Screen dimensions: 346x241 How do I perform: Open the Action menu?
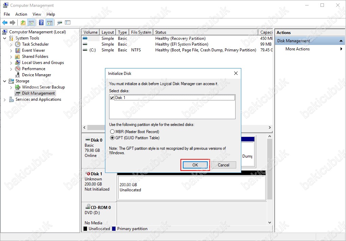pos(21,14)
